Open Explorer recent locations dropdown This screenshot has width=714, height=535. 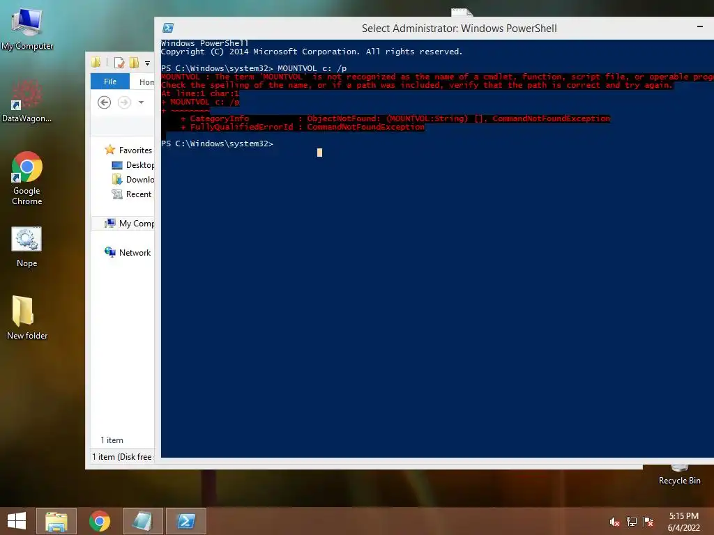pyautogui.click(x=141, y=102)
